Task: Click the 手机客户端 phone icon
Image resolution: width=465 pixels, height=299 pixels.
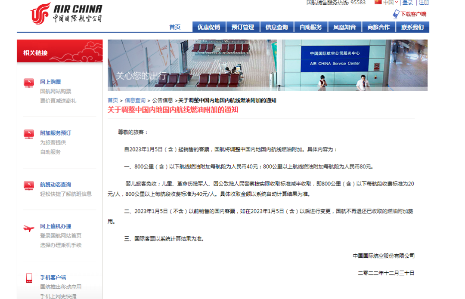Action: [x=29, y=278]
